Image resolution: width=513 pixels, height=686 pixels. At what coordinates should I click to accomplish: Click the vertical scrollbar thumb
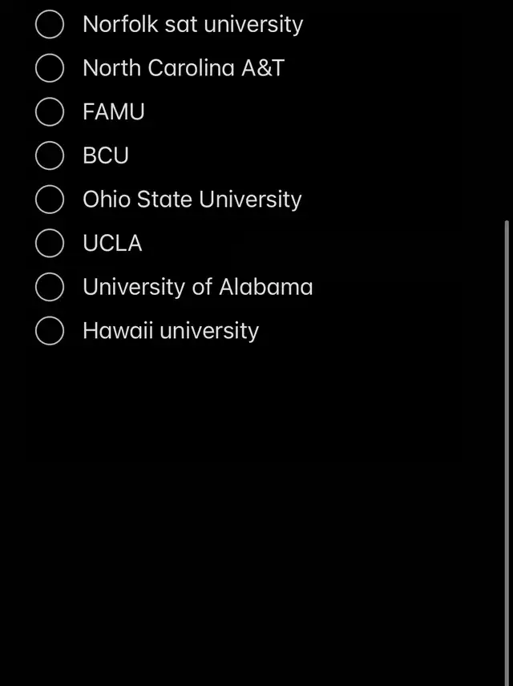(x=507, y=449)
